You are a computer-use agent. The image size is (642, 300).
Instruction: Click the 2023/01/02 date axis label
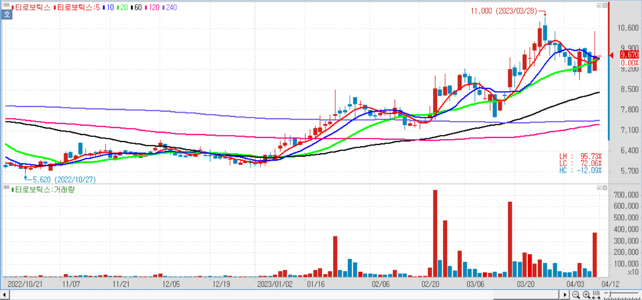point(275,284)
